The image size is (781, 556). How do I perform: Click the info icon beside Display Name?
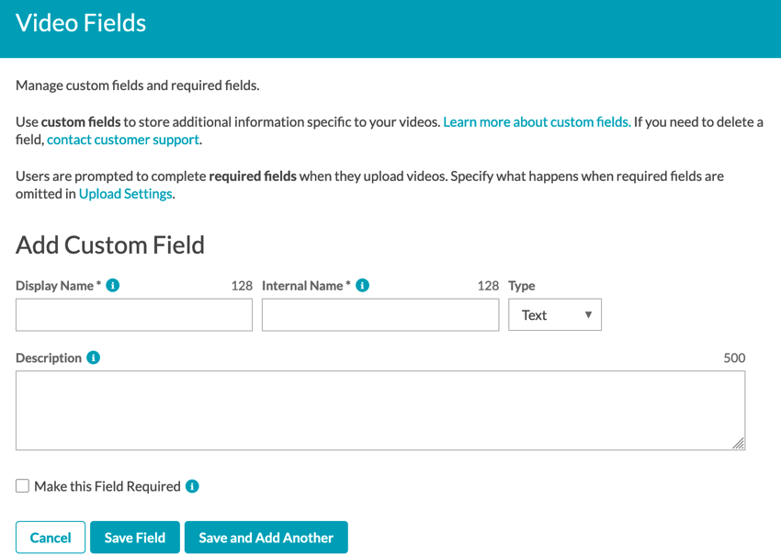(x=112, y=285)
